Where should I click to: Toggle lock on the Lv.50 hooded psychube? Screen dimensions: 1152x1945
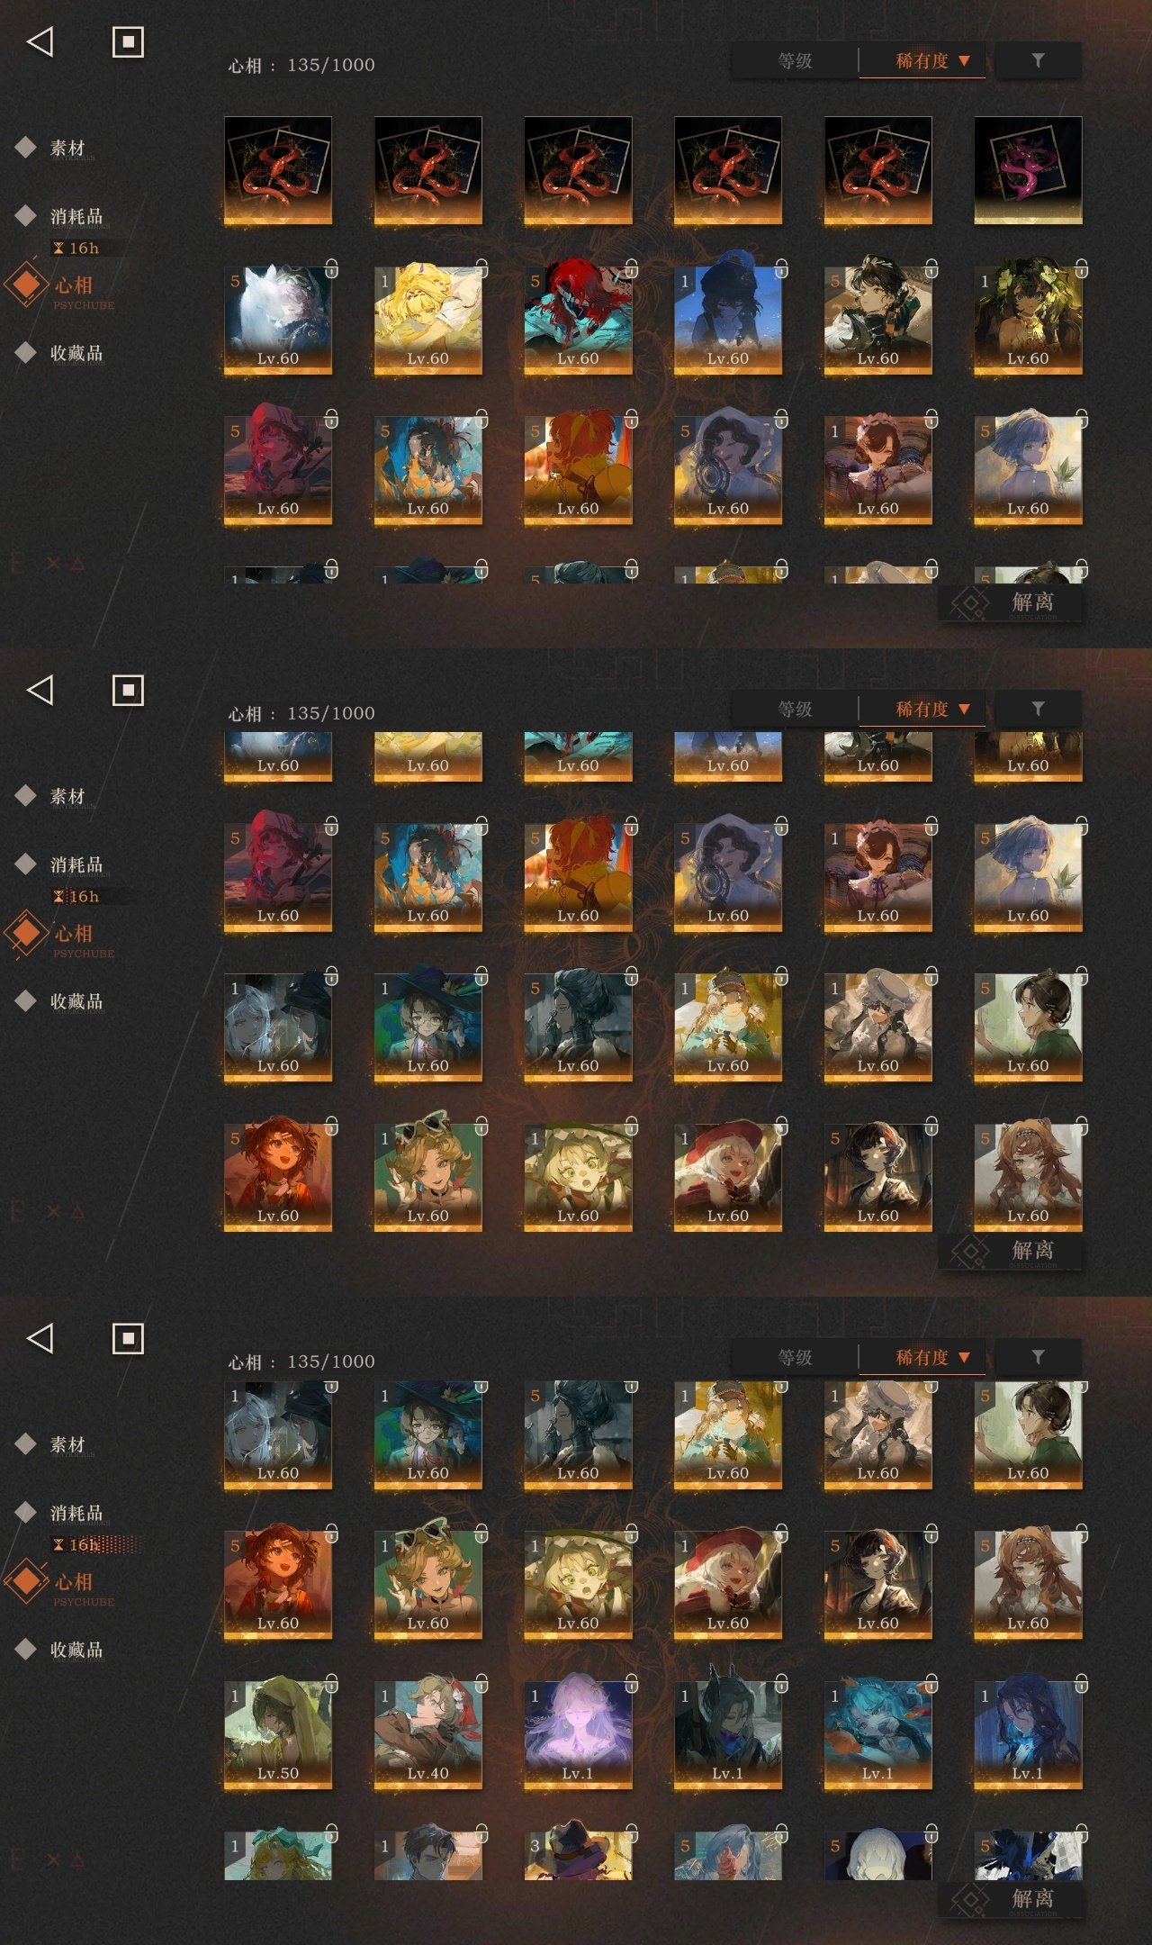(x=331, y=1683)
